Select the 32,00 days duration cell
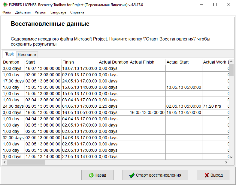The image size is (236, 185). [14, 138]
